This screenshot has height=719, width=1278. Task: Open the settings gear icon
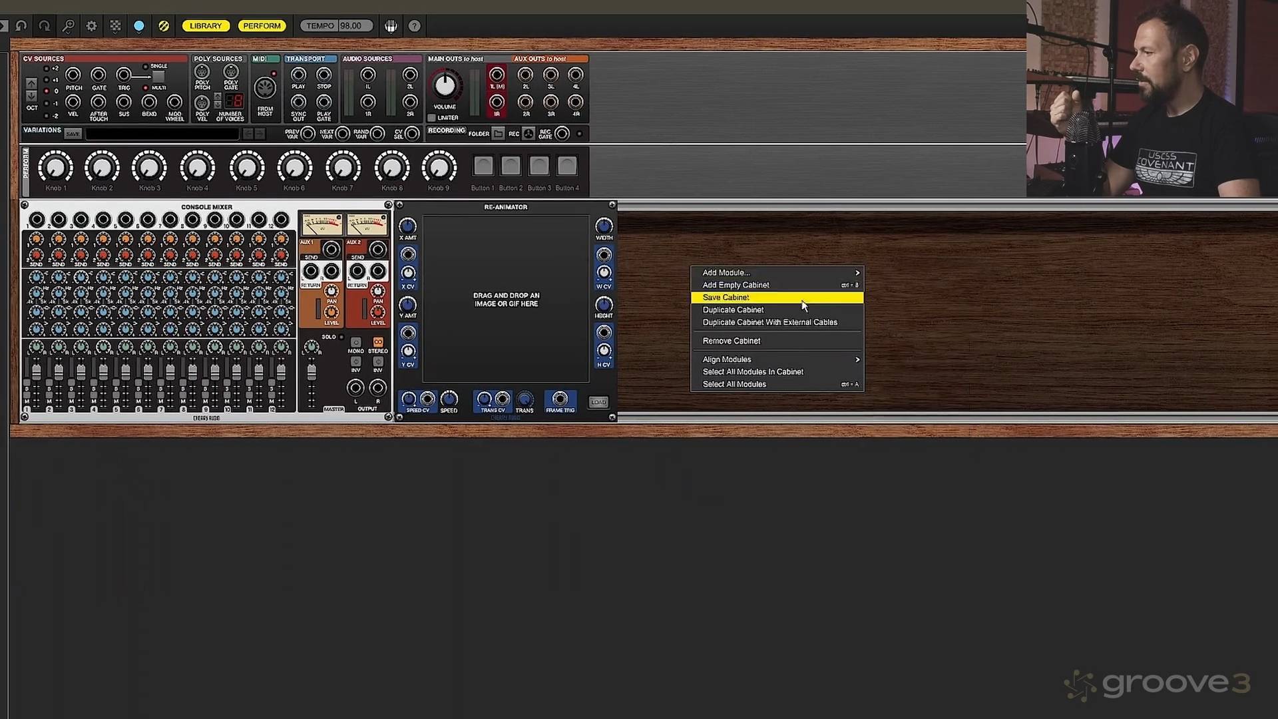point(91,26)
